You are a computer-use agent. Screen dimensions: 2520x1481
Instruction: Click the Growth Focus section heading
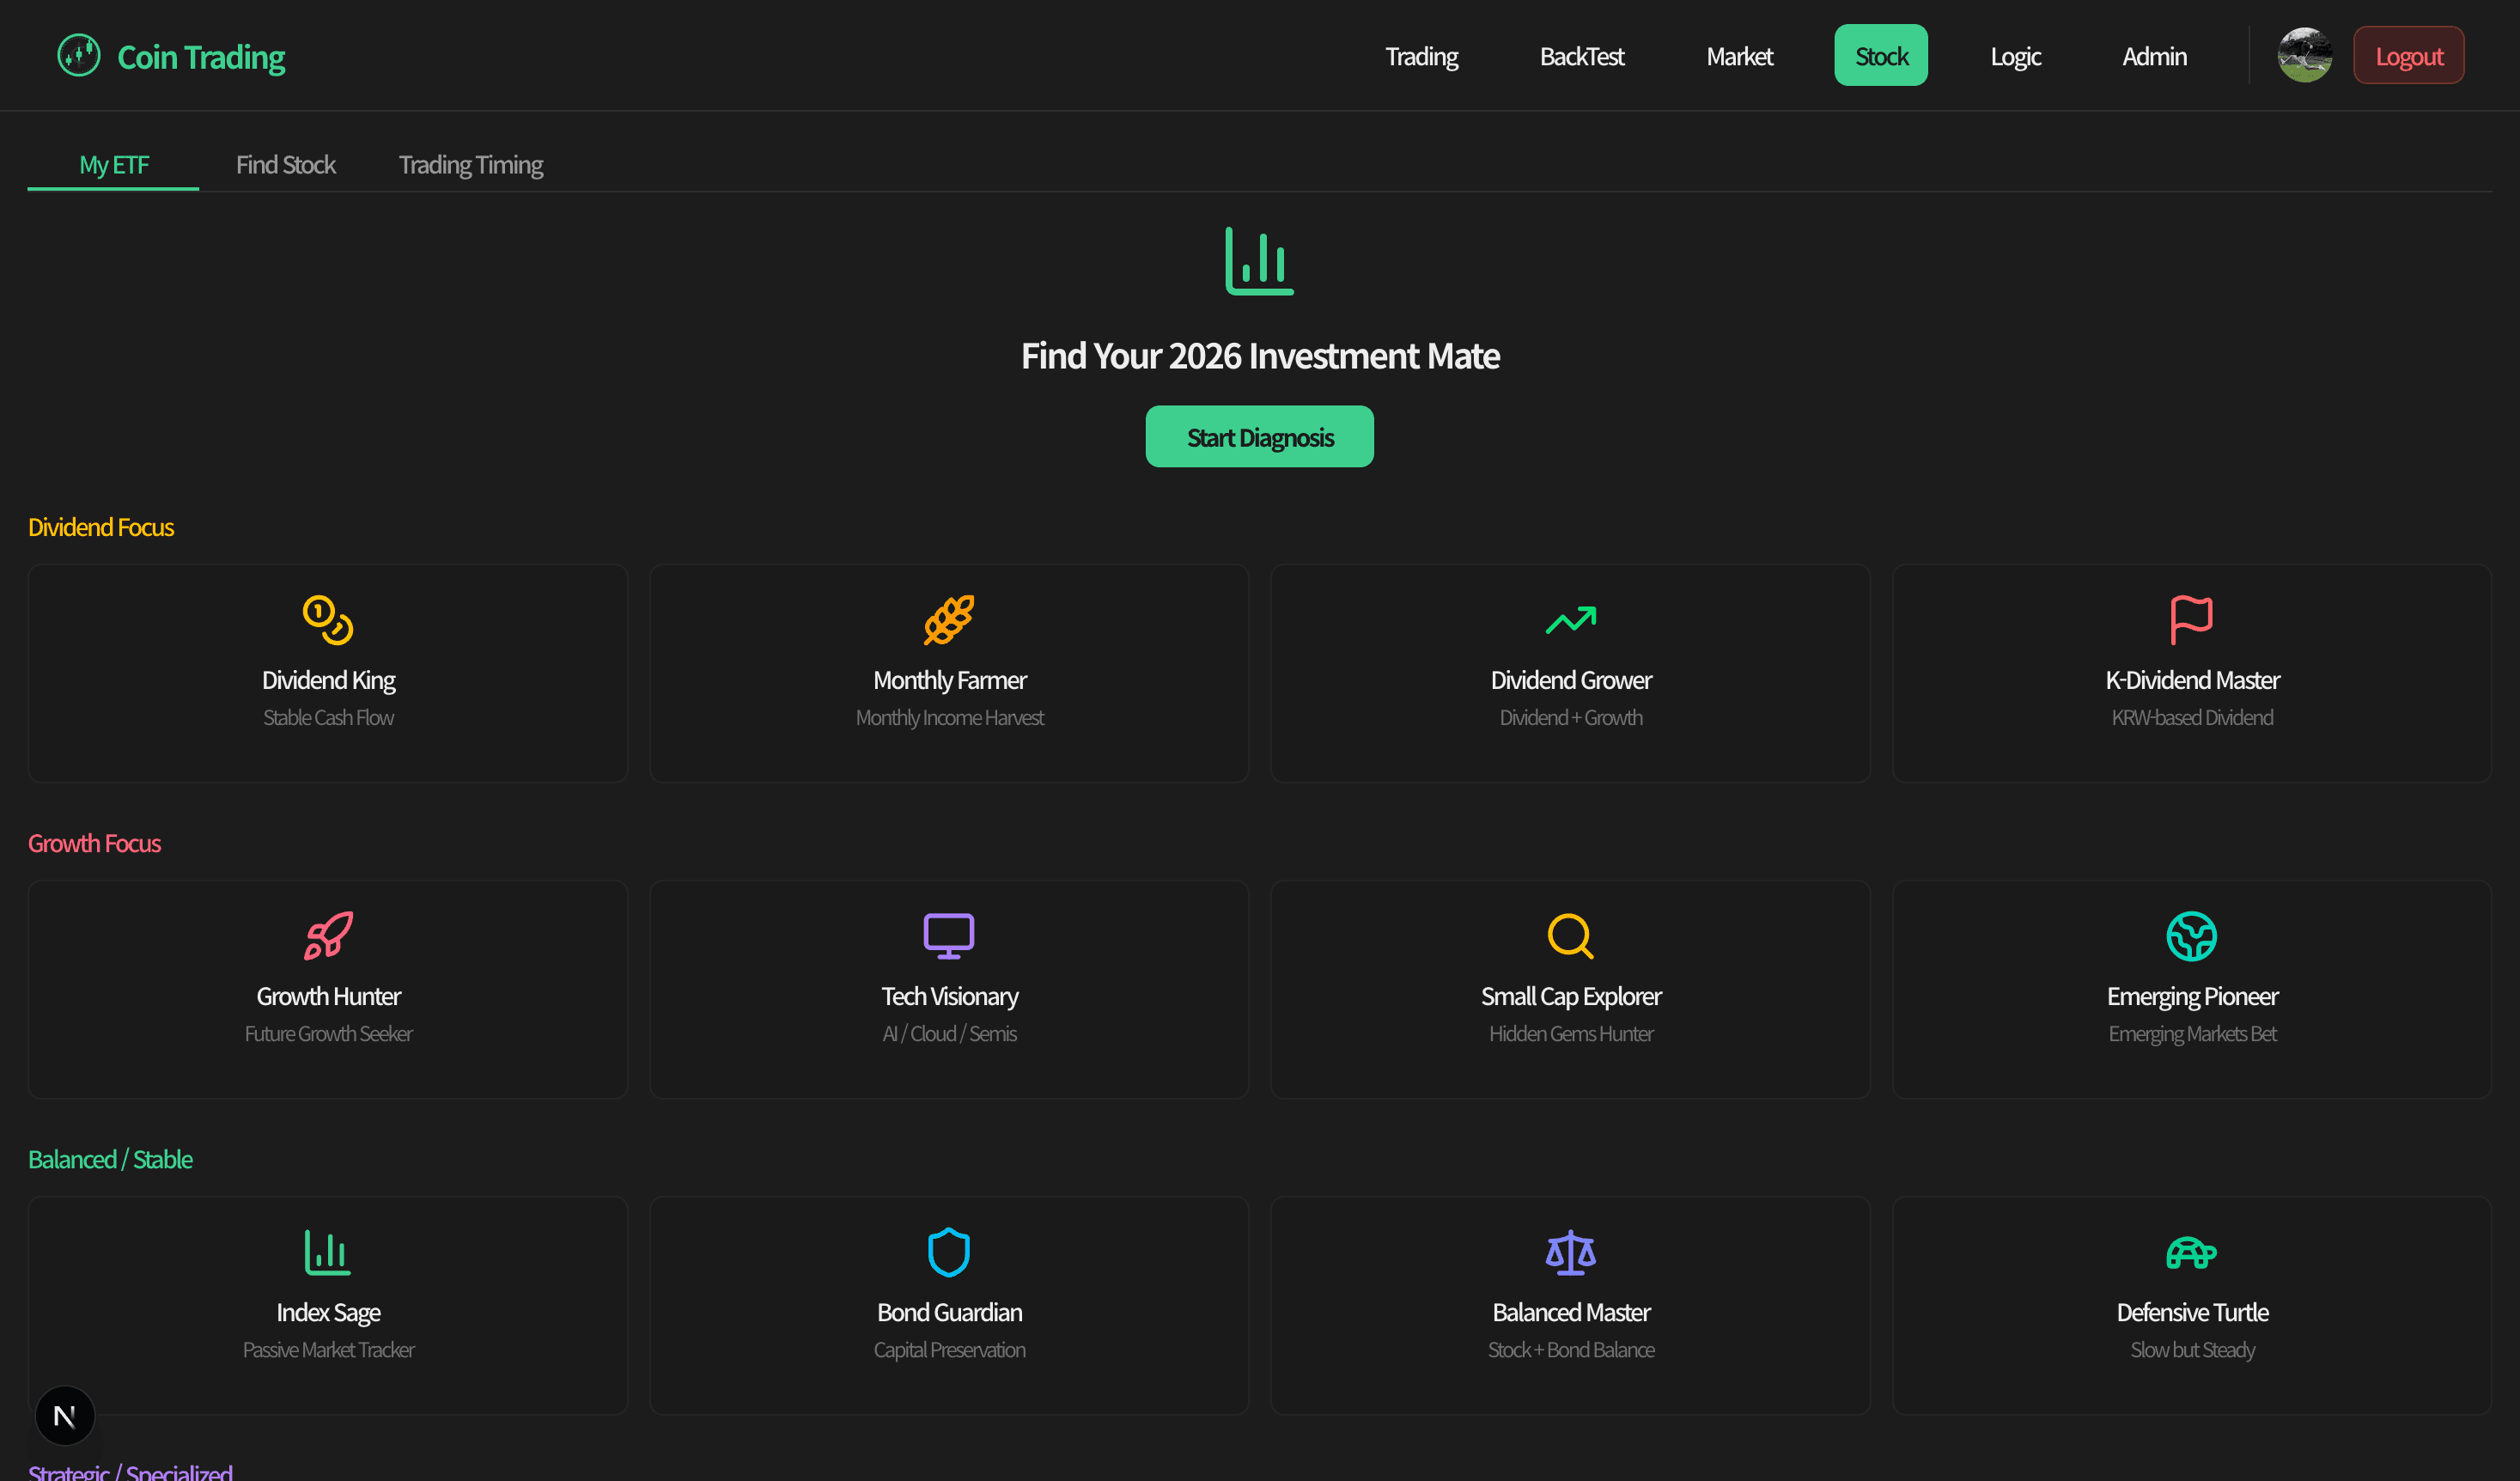pos(94,843)
